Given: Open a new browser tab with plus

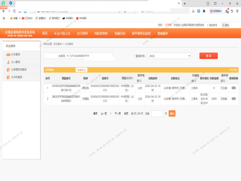Looking at the screenshot, I should coord(185,4).
